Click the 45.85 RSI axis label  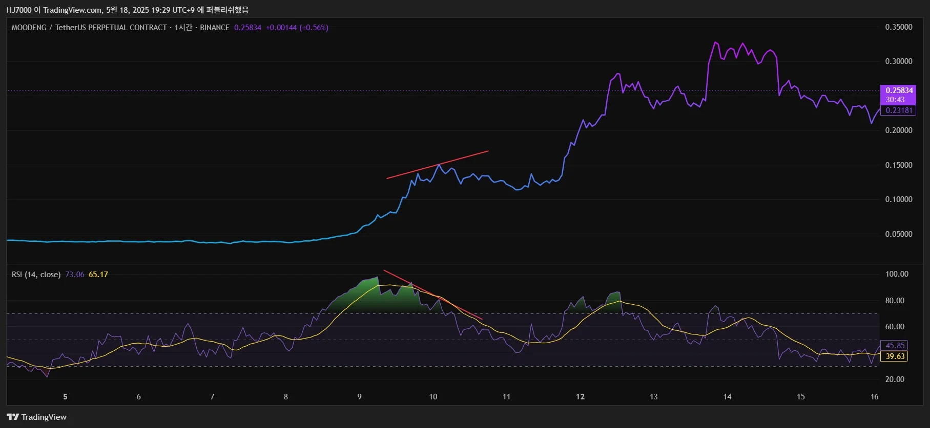click(895, 346)
